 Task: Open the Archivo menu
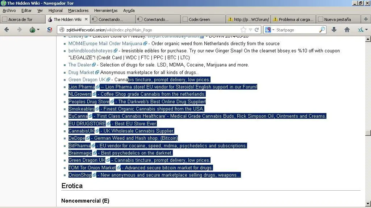(x=9, y=10)
